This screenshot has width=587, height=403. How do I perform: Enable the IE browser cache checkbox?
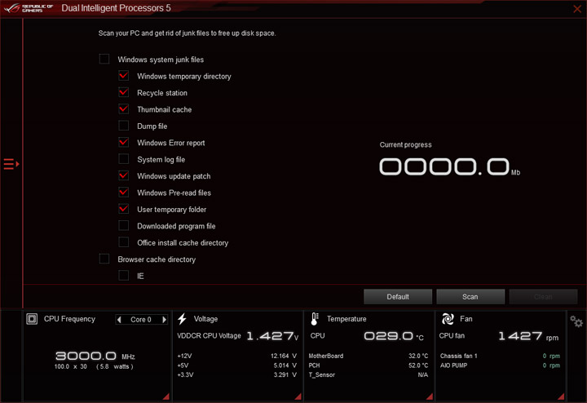click(x=124, y=276)
